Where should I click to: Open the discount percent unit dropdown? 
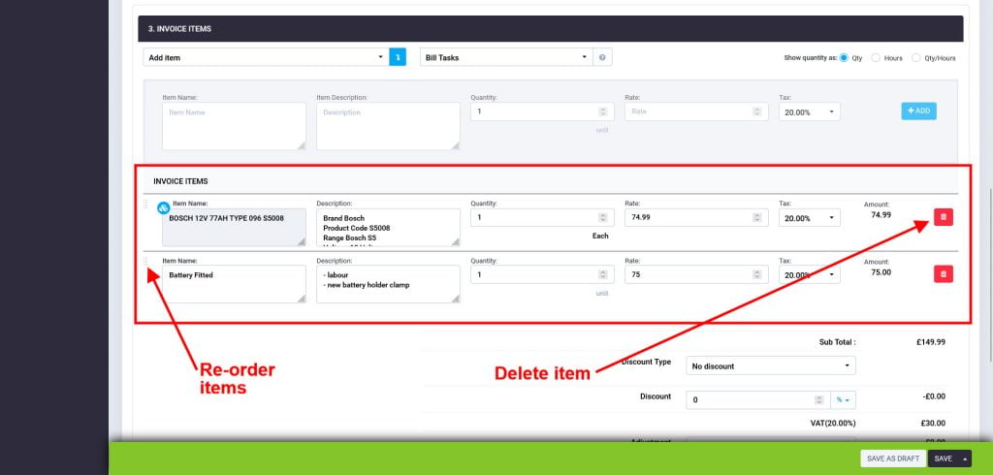click(x=843, y=399)
